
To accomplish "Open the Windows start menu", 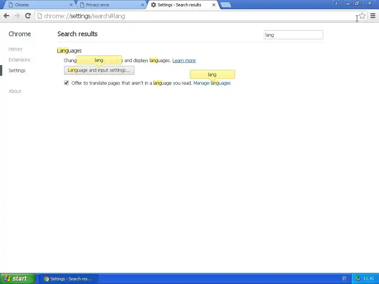I will [x=18, y=278].
